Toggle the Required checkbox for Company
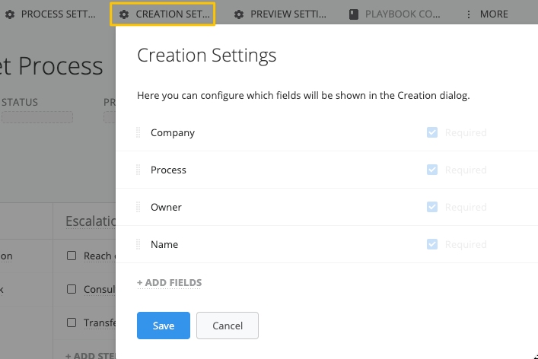The image size is (538, 359). [432, 132]
